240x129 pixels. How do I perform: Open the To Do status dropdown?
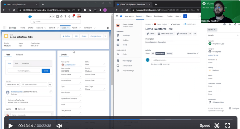pyautogui.click(x=212, y=30)
